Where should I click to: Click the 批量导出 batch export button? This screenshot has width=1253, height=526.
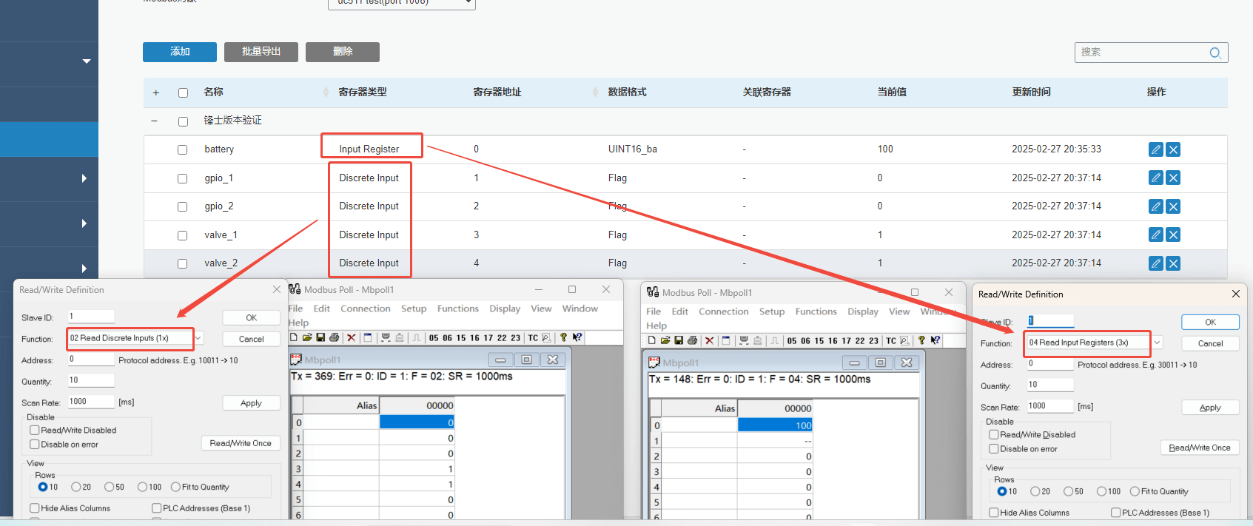pyautogui.click(x=261, y=52)
